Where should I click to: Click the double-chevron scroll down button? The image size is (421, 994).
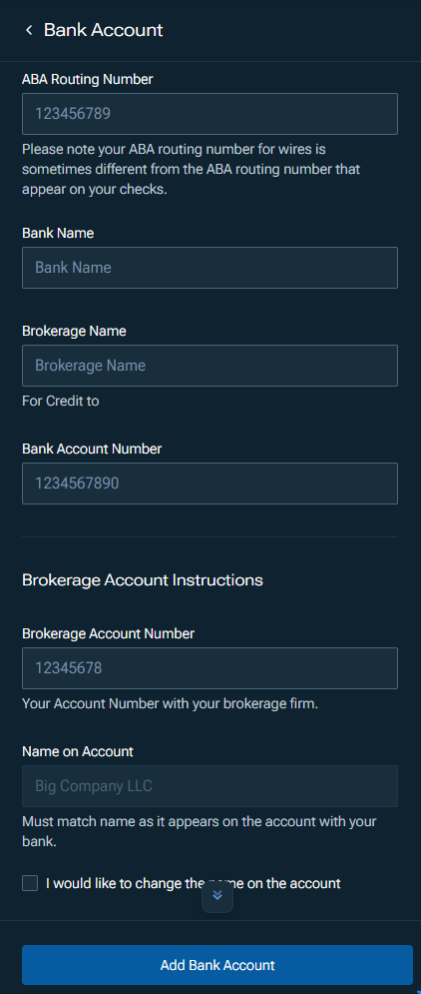[x=217, y=896]
